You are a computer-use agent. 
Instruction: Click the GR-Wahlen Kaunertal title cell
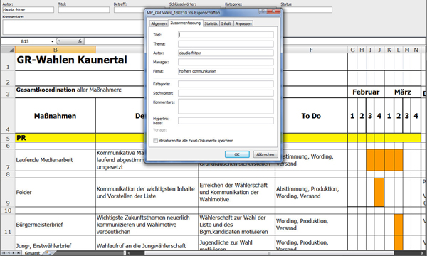pyautogui.click(x=72, y=60)
